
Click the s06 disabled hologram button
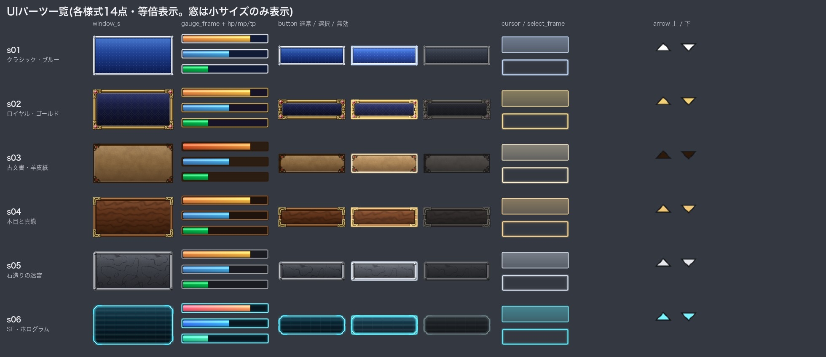click(457, 325)
